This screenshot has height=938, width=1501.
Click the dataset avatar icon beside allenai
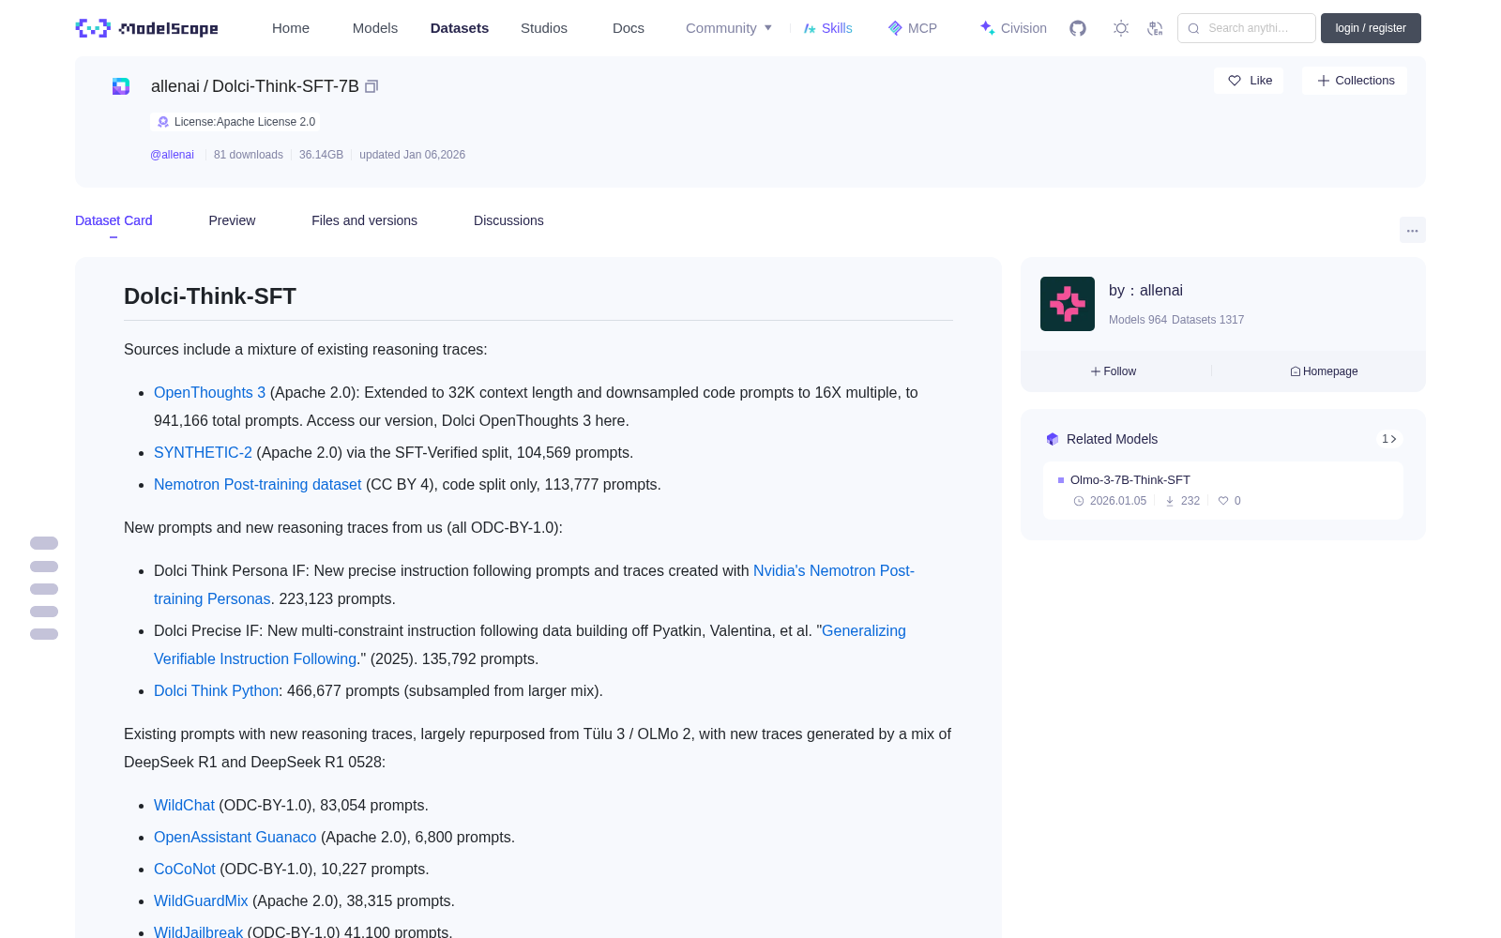(121, 86)
